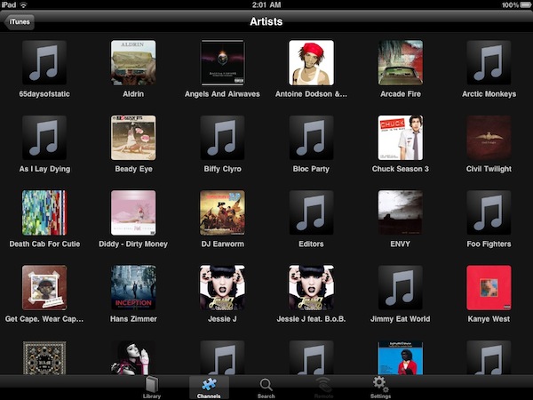Screen dimensions: 533x400
Task: Click the ENVY artist label
Action: (400, 244)
